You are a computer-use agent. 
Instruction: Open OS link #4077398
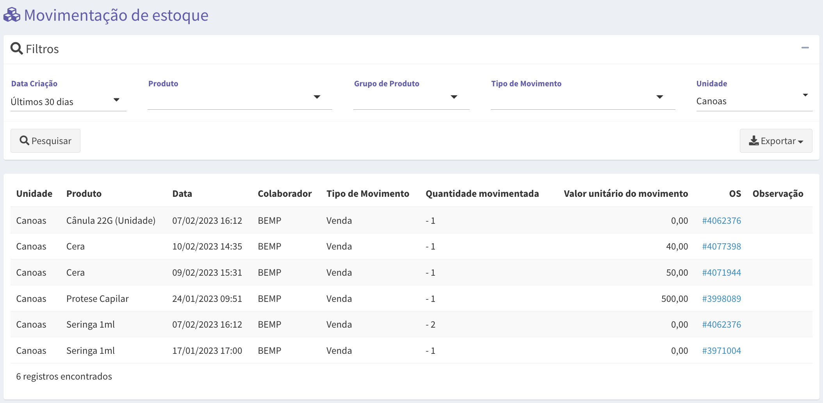click(721, 246)
